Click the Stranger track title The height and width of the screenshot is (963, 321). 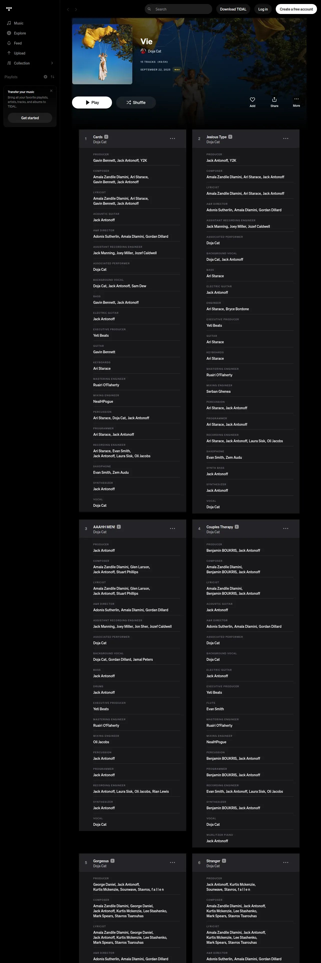click(213, 861)
